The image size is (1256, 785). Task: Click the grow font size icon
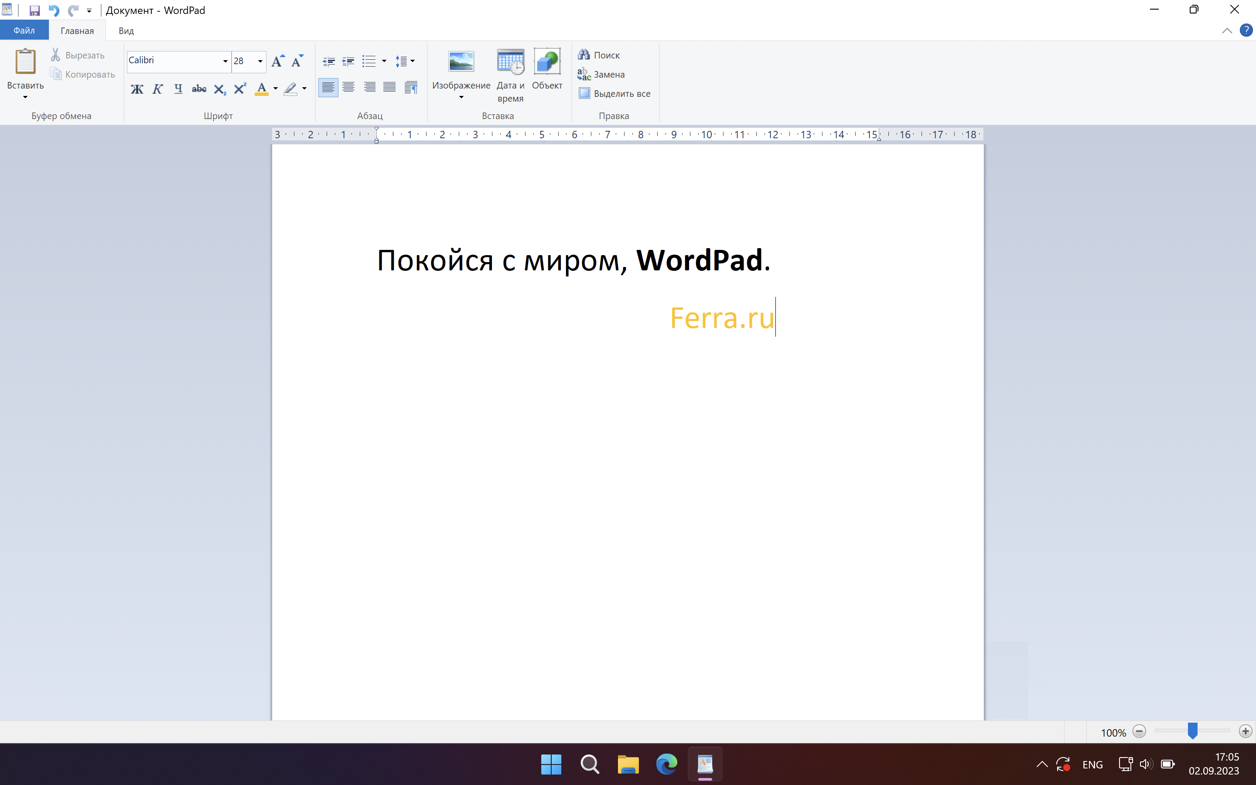click(x=278, y=61)
